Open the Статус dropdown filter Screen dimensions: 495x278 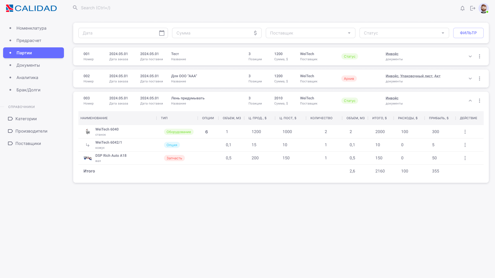point(404,33)
